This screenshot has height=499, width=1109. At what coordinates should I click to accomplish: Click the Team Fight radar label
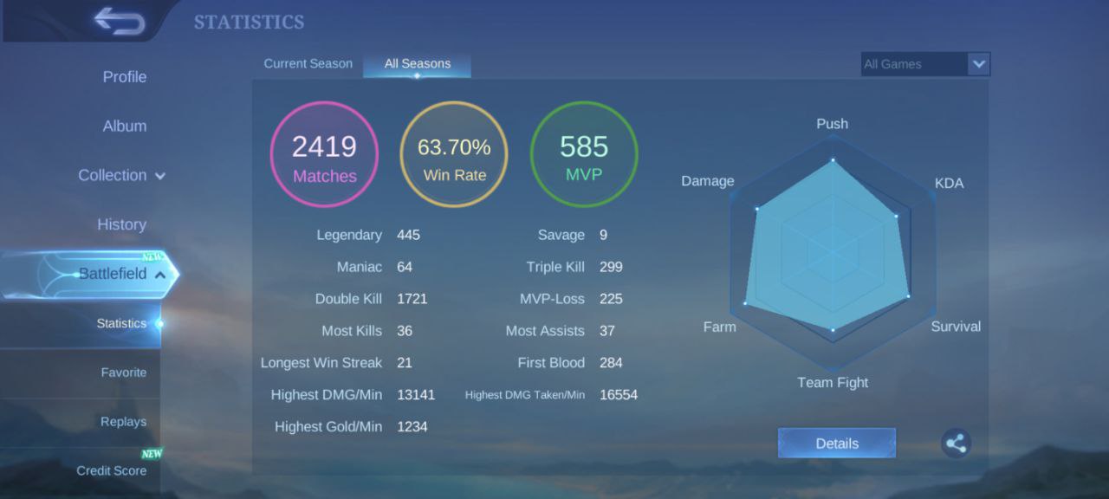[833, 382]
